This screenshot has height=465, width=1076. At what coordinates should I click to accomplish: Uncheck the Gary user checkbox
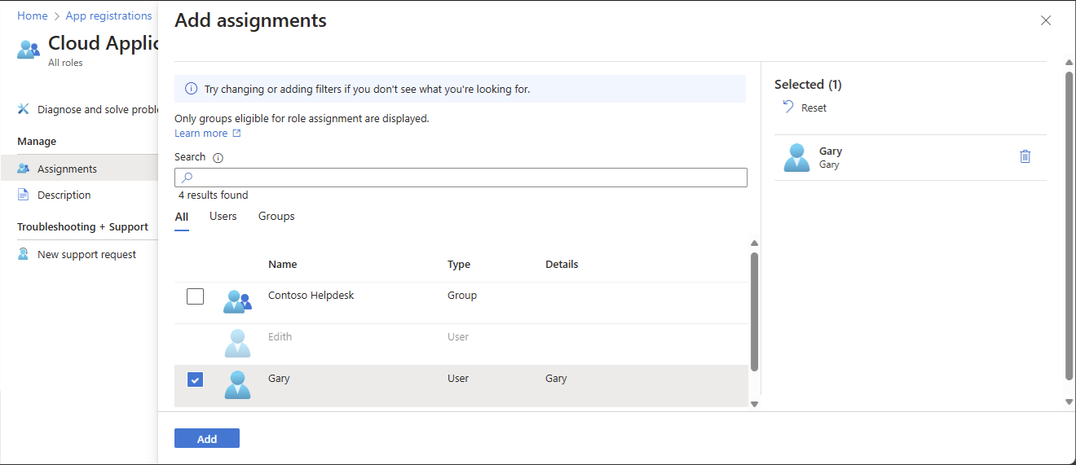tap(195, 379)
